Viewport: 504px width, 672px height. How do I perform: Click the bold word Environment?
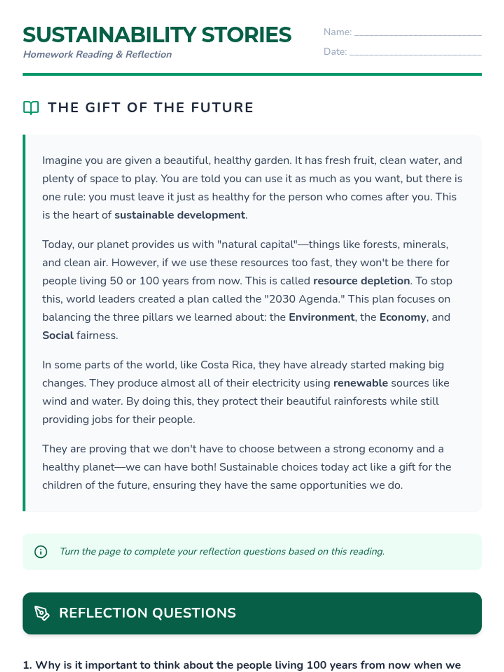pos(322,317)
